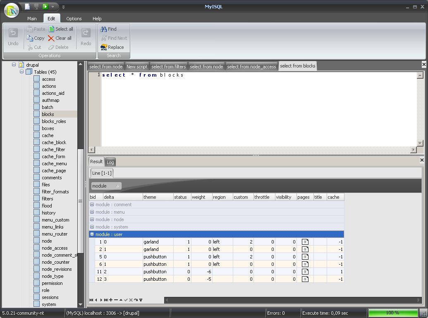Click the Undo button in Operations

13,37
